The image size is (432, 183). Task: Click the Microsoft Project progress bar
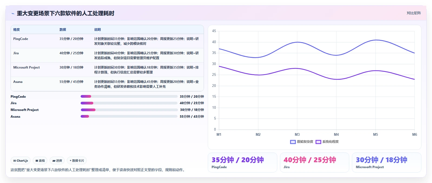coord(129,110)
